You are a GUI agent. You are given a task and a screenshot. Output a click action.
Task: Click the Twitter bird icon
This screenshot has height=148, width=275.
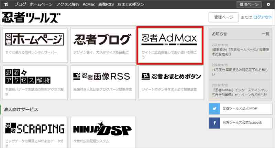(x=214, y=109)
